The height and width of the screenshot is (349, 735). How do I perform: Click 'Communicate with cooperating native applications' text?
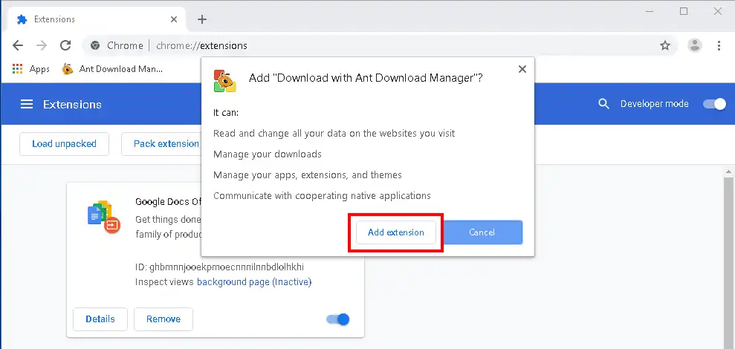pyautogui.click(x=322, y=195)
